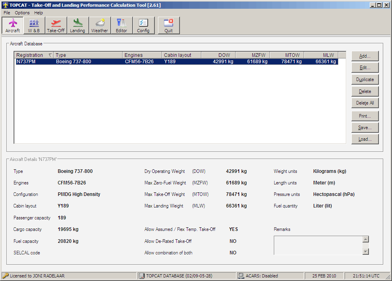The height and width of the screenshot is (281, 392).
Task: Duplicate the selected aircraft
Action: click(x=365, y=79)
